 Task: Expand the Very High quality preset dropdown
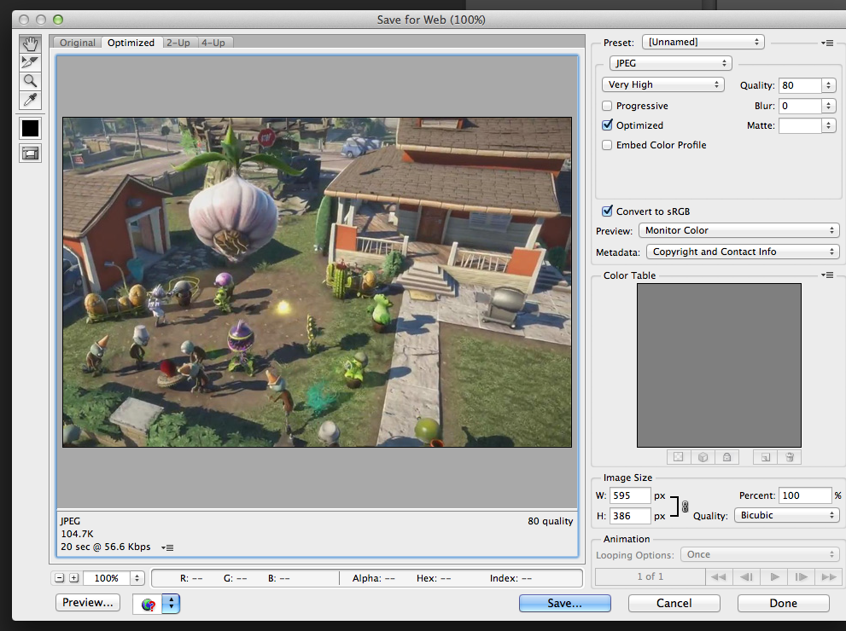point(662,84)
